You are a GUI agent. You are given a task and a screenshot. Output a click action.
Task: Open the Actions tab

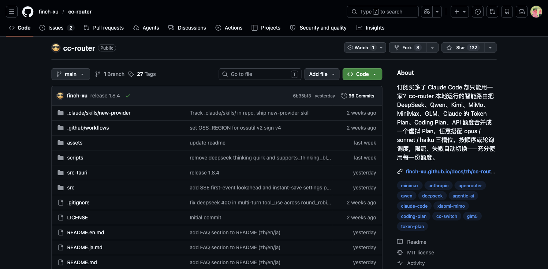click(x=229, y=28)
